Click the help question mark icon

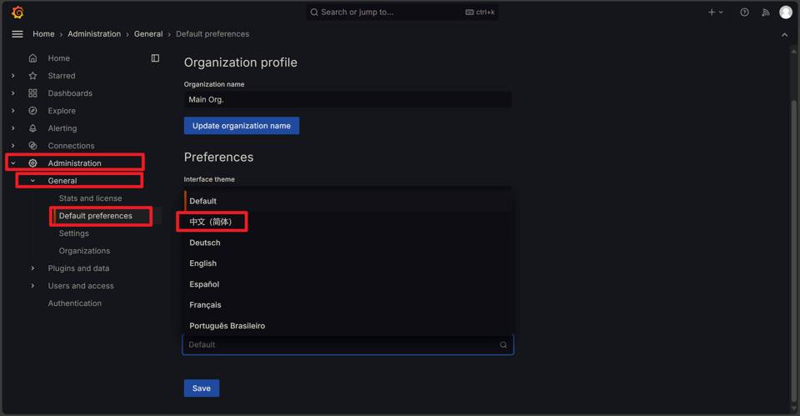[744, 13]
